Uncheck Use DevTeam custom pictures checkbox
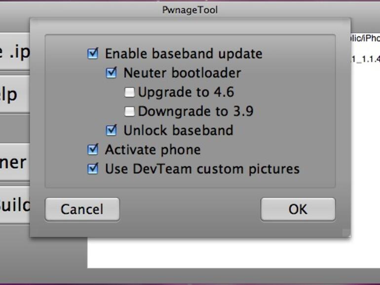This screenshot has width=380, height=285. [93, 169]
